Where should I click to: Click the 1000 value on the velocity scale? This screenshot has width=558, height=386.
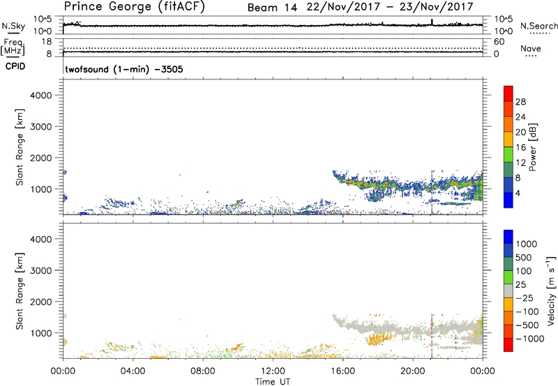tap(527, 244)
